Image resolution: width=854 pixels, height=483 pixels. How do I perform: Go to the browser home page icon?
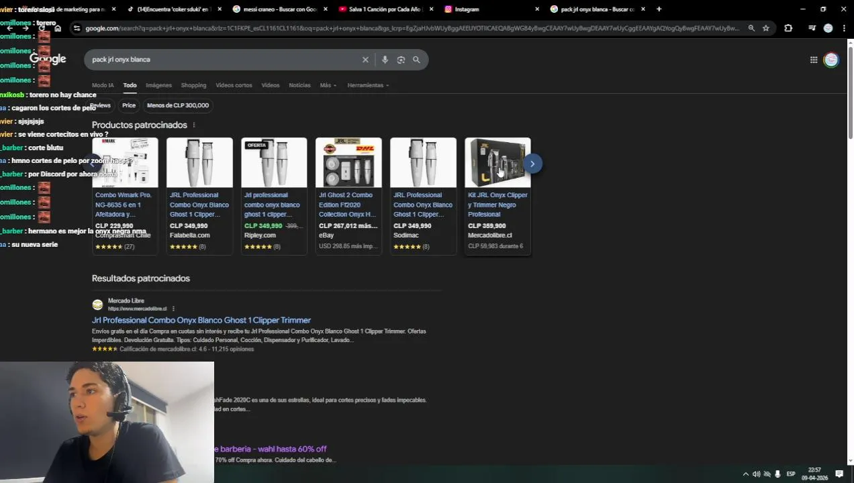tap(58, 28)
